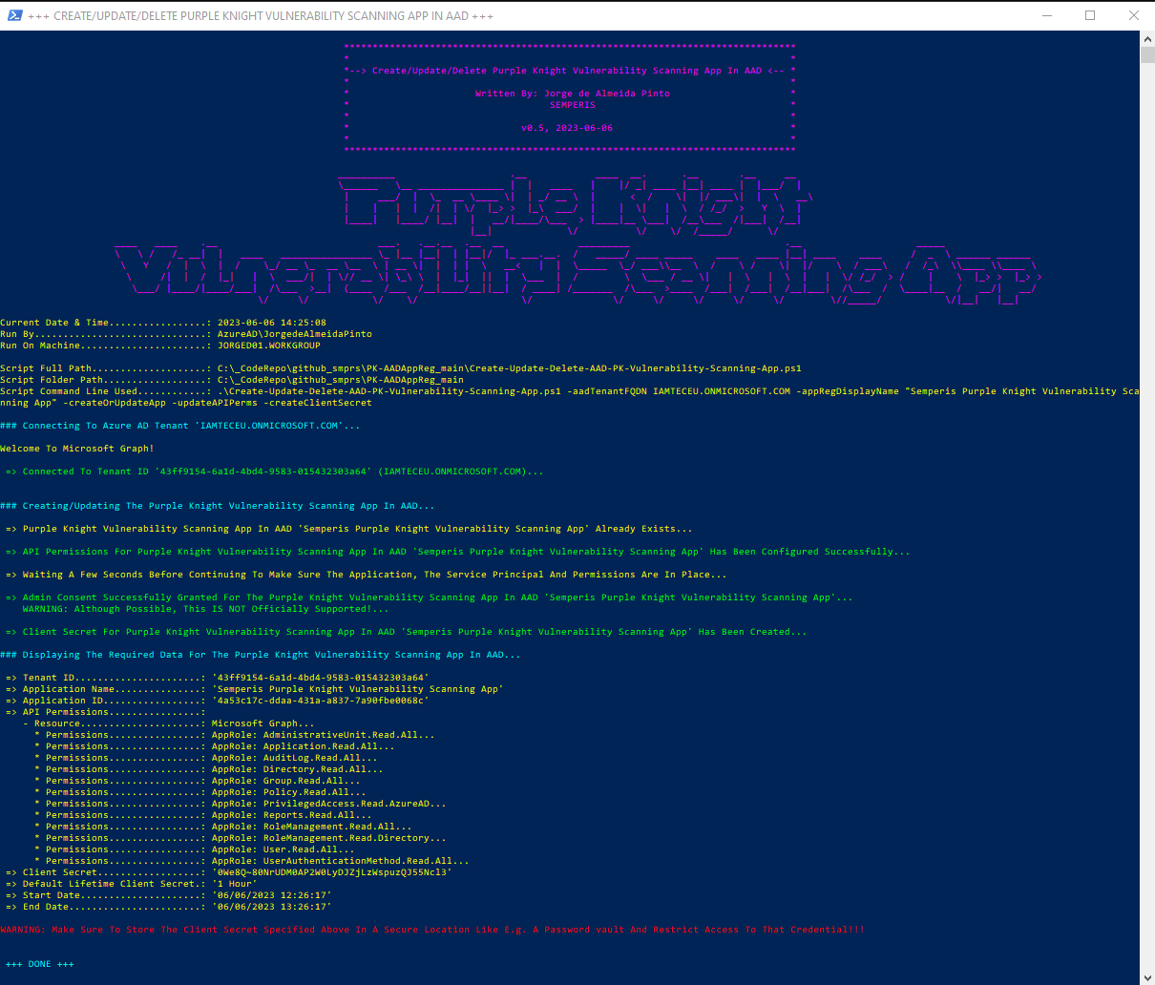Click the 'Directory.Read.All' permission line
Viewport: 1155px width, 985px height.
click(x=208, y=769)
